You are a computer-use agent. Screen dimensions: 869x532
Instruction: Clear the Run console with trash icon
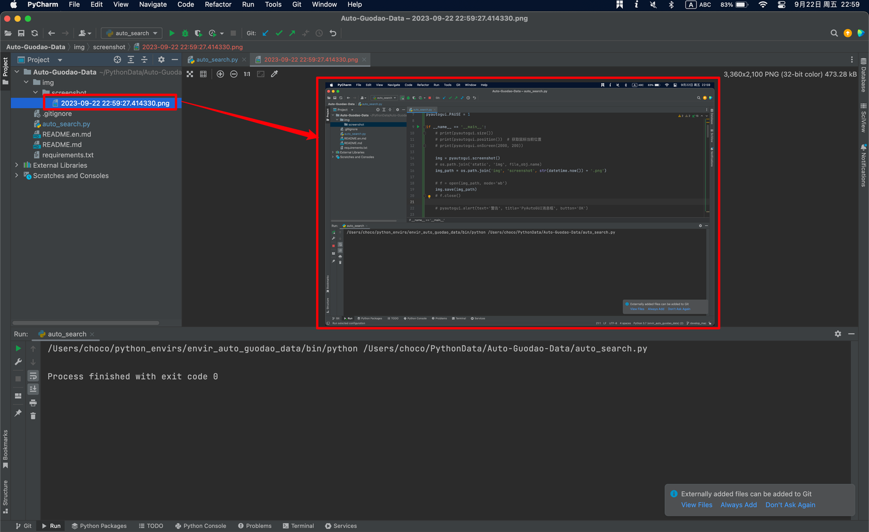tap(33, 415)
